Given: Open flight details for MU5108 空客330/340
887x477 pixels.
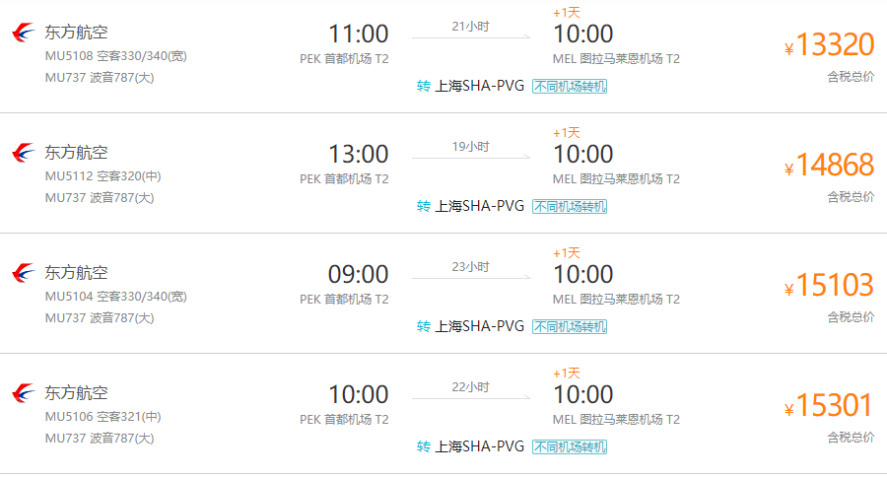Looking at the screenshot, I should [x=116, y=56].
